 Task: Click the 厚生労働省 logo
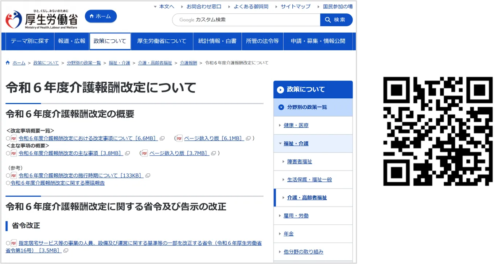(x=41, y=19)
